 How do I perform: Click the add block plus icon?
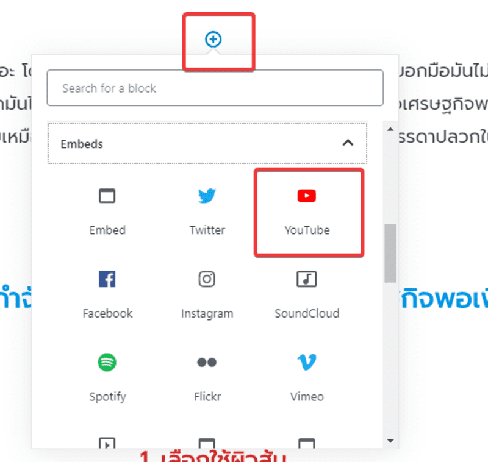pyautogui.click(x=213, y=40)
